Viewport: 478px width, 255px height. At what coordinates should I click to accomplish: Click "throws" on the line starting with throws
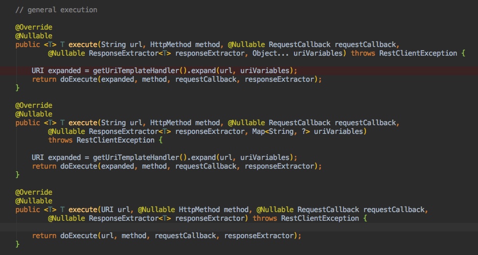coord(60,140)
